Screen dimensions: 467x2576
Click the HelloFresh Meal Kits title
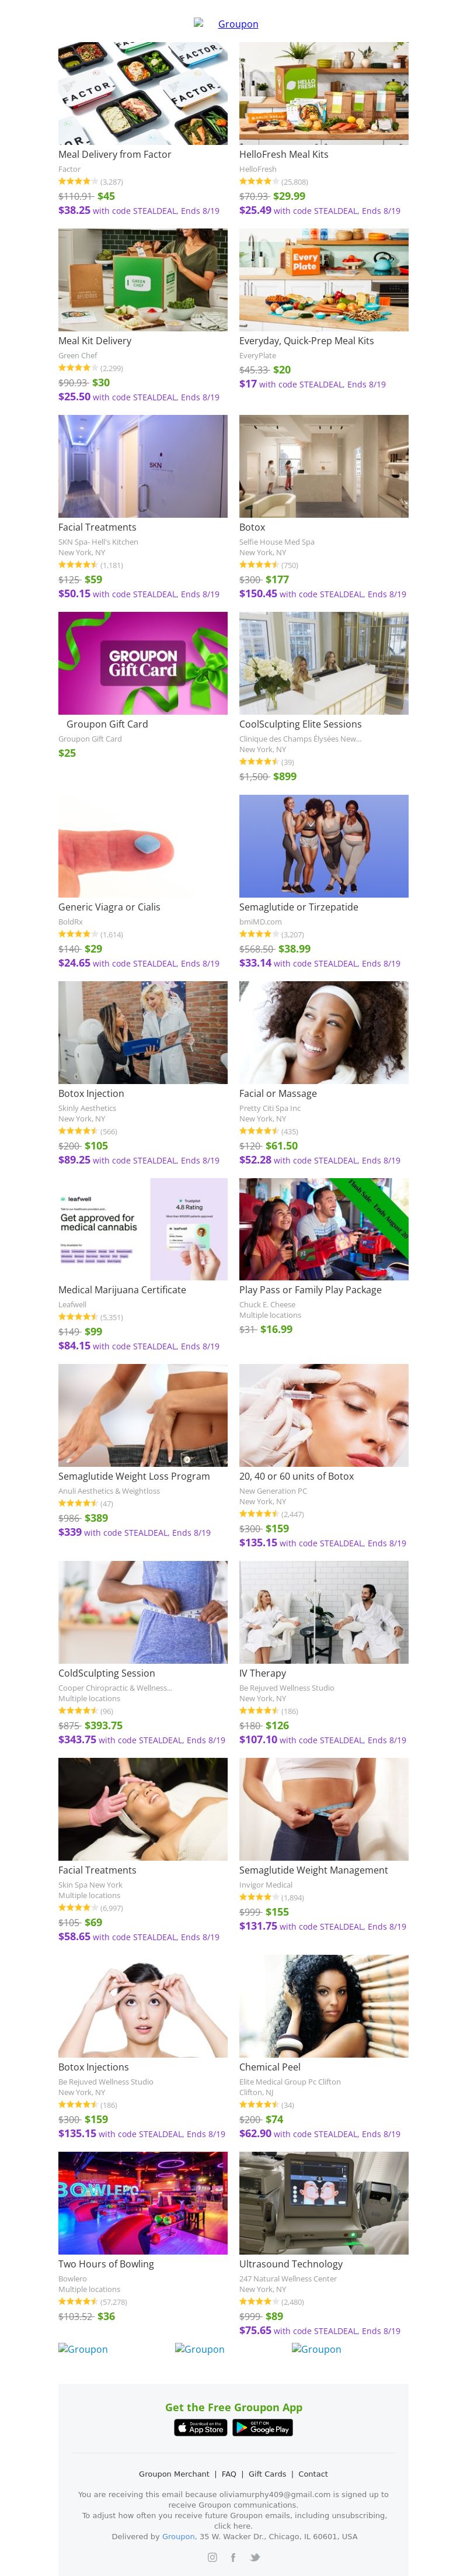pyautogui.click(x=283, y=154)
